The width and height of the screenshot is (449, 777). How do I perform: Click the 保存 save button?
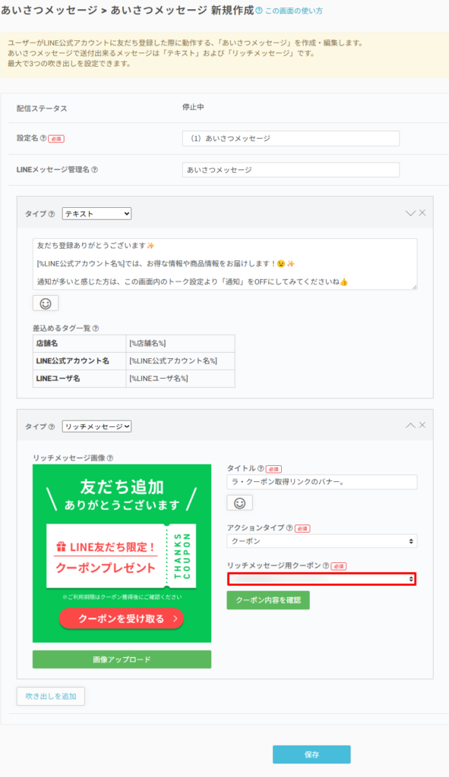tap(311, 755)
